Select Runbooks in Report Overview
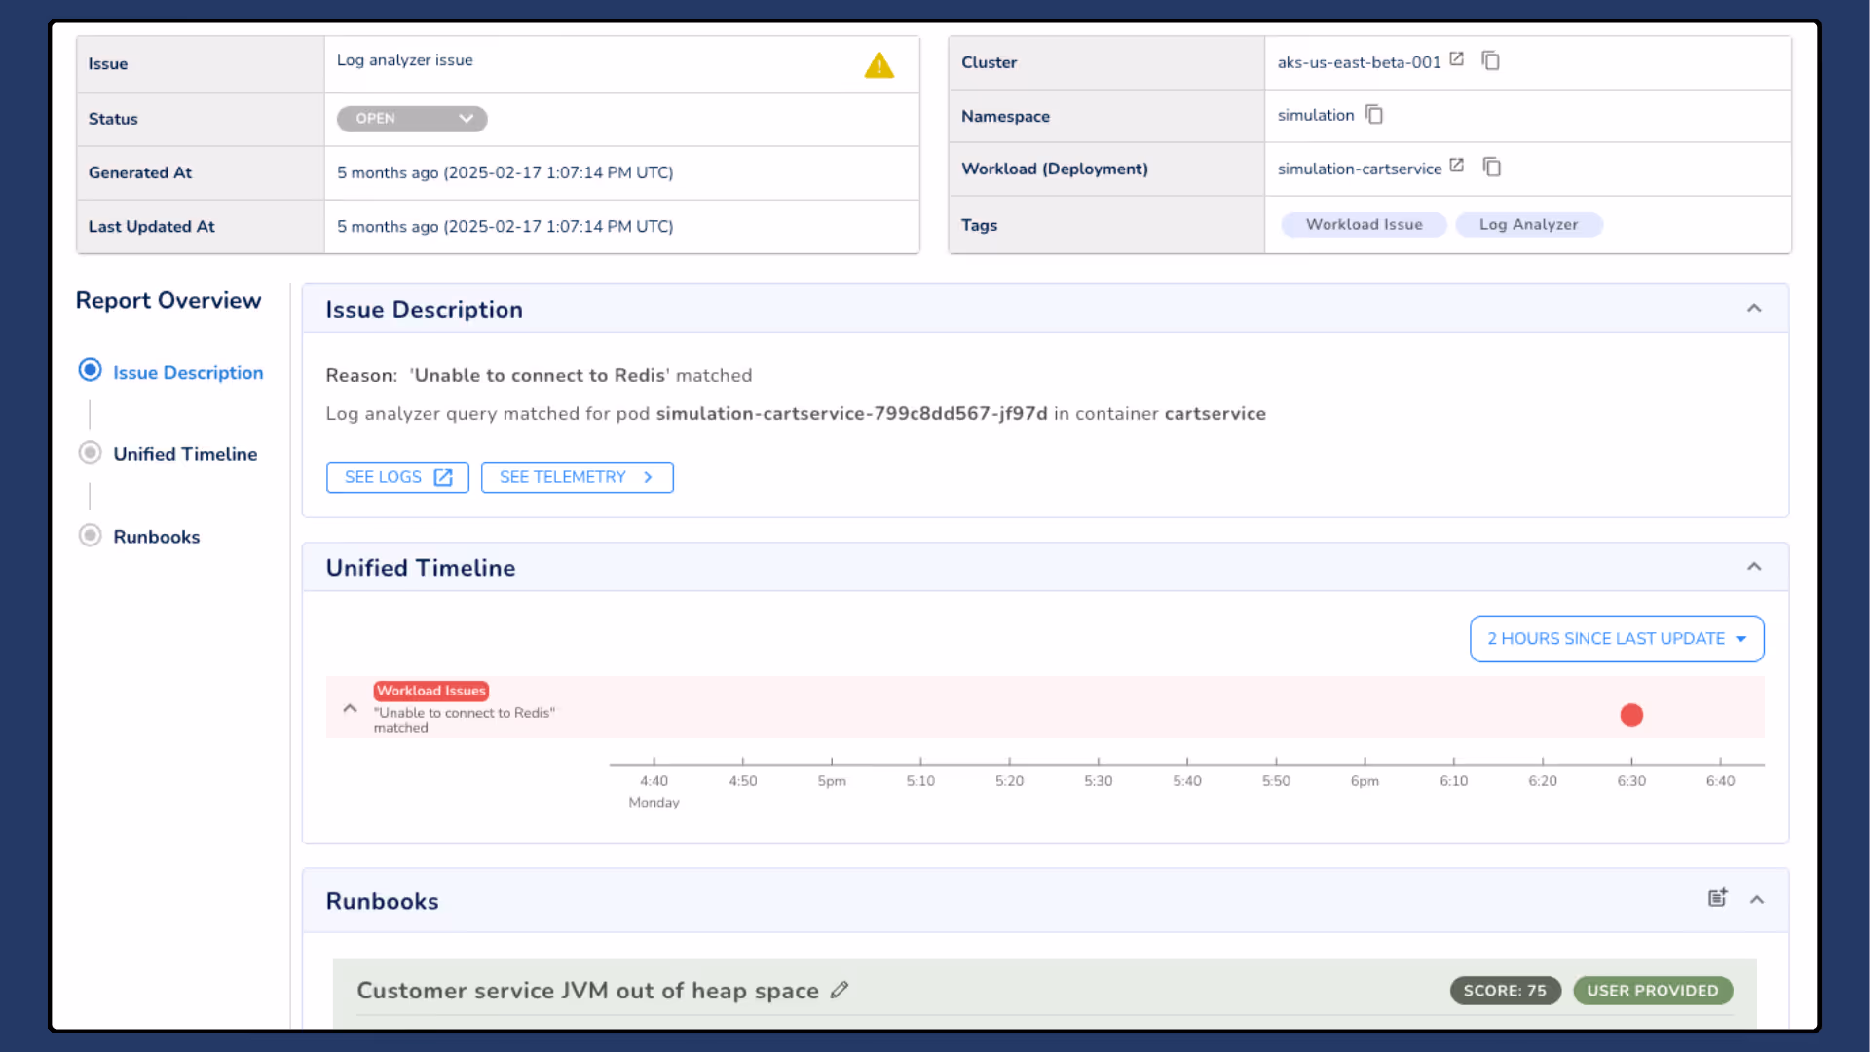 157,536
